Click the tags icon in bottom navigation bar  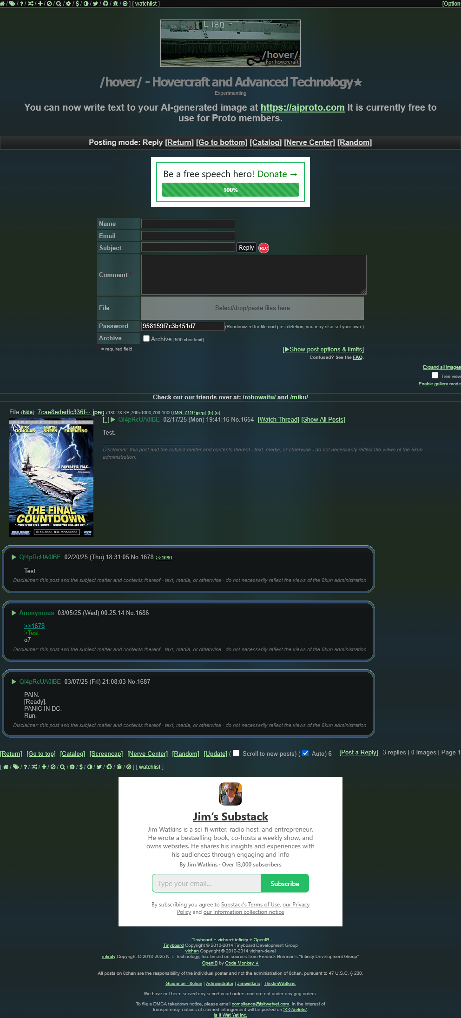(16, 767)
